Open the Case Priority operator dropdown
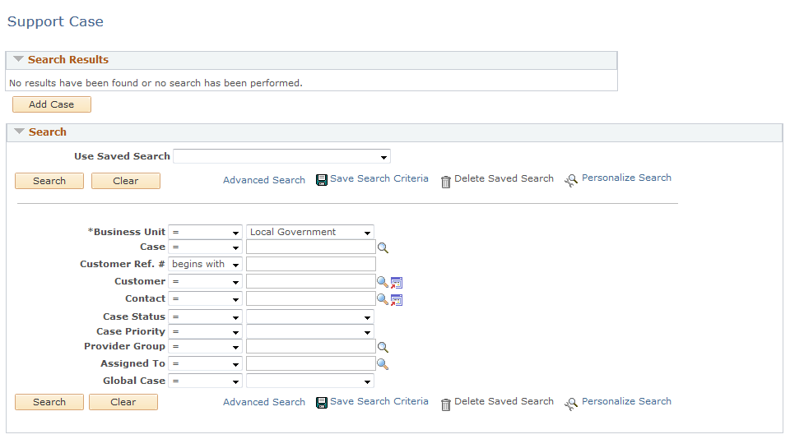Image resolution: width=790 pixels, height=439 pixels. 205,332
